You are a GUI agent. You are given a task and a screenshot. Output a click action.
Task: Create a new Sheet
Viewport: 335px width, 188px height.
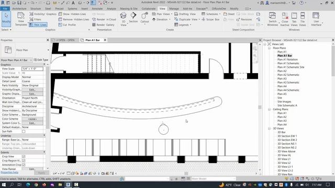[229, 14]
